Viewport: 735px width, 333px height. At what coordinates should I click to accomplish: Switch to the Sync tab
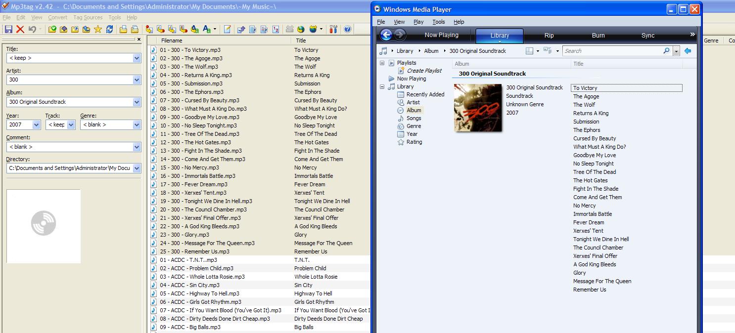point(648,35)
